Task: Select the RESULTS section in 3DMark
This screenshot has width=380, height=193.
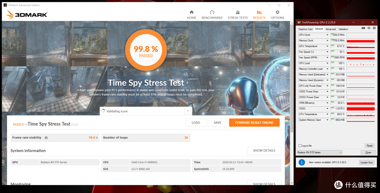Action: [x=259, y=15]
